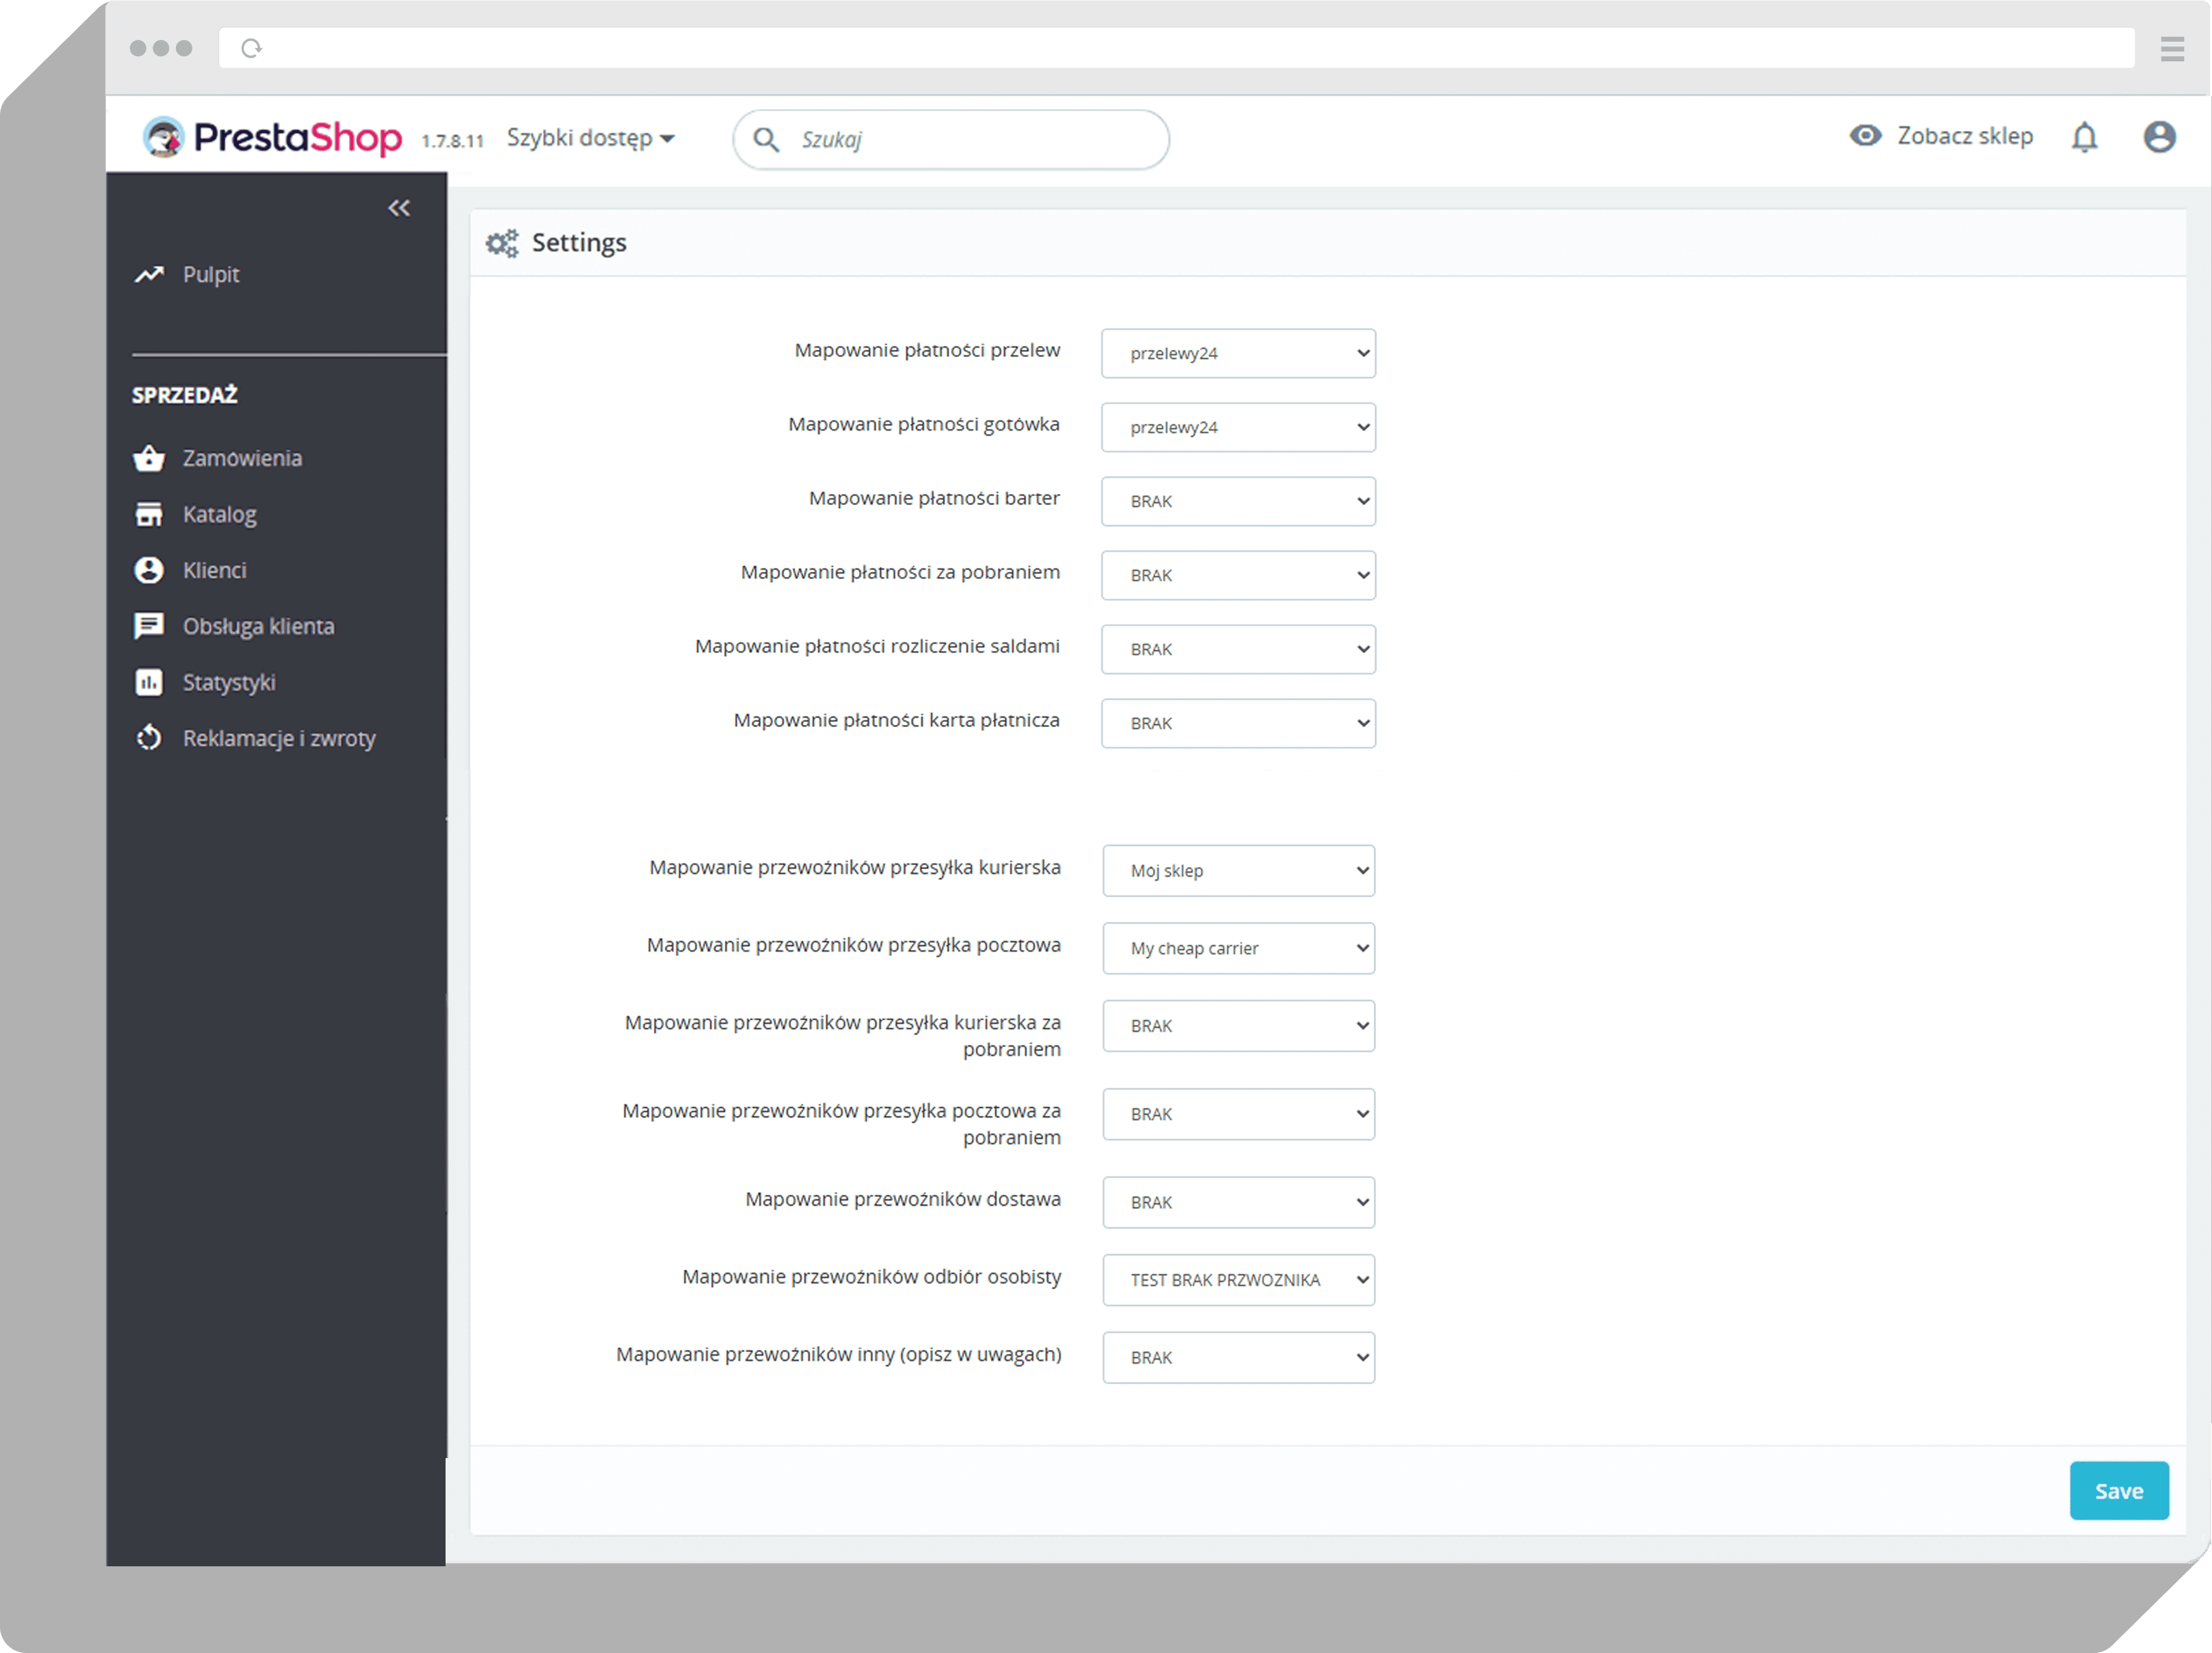This screenshot has height=1653, width=2212.
Task: Collapse sidebar with double chevron icon
Action: point(399,208)
